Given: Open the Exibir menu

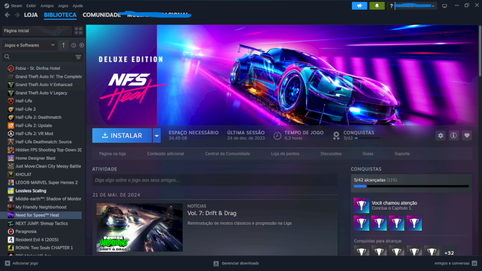Looking at the screenshot, I should point(31,5).
